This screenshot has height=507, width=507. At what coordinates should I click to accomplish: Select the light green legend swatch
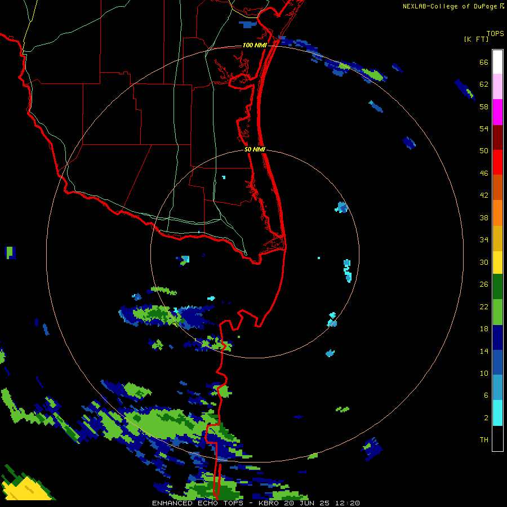coord(497,312)
